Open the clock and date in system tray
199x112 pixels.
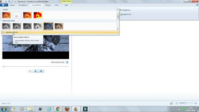click(191, 109)
